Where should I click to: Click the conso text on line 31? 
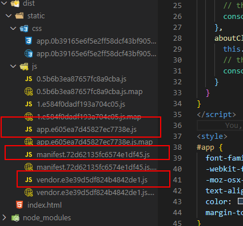233,71
